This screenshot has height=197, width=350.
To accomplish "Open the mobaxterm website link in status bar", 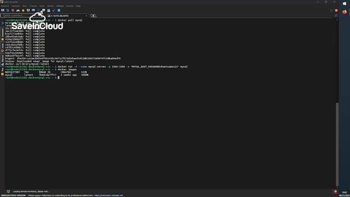I will click(108, 195).
